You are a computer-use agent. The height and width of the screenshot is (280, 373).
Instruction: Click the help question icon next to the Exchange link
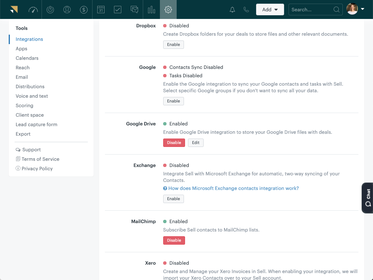(x=165, y=188)
